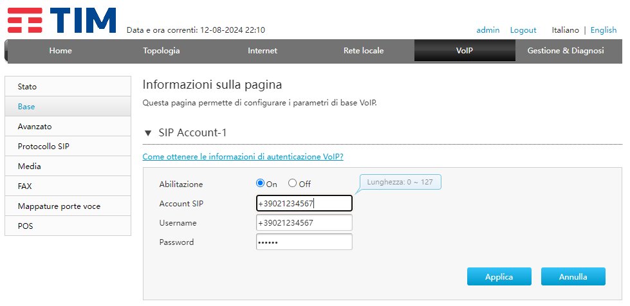Open the Home tab
The height and width of the screenshot is (306, 630).
[x=60, y=51]
